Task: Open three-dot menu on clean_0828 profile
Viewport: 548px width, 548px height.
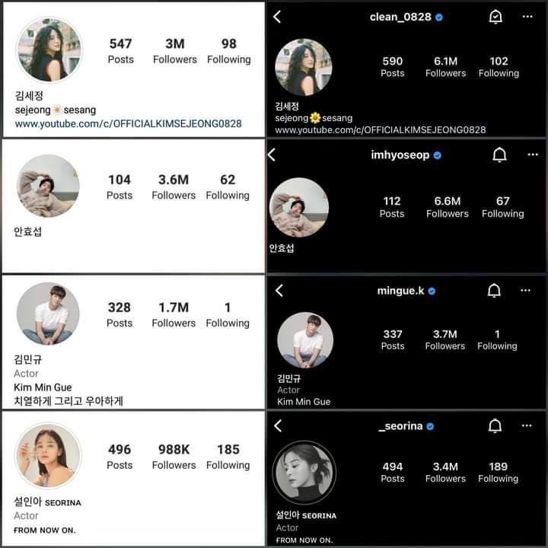Action: [x=527, y=17]
